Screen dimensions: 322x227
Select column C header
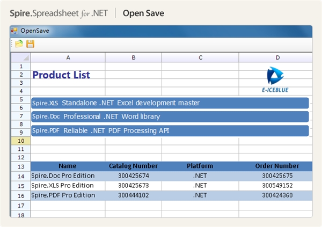(200, 57)
